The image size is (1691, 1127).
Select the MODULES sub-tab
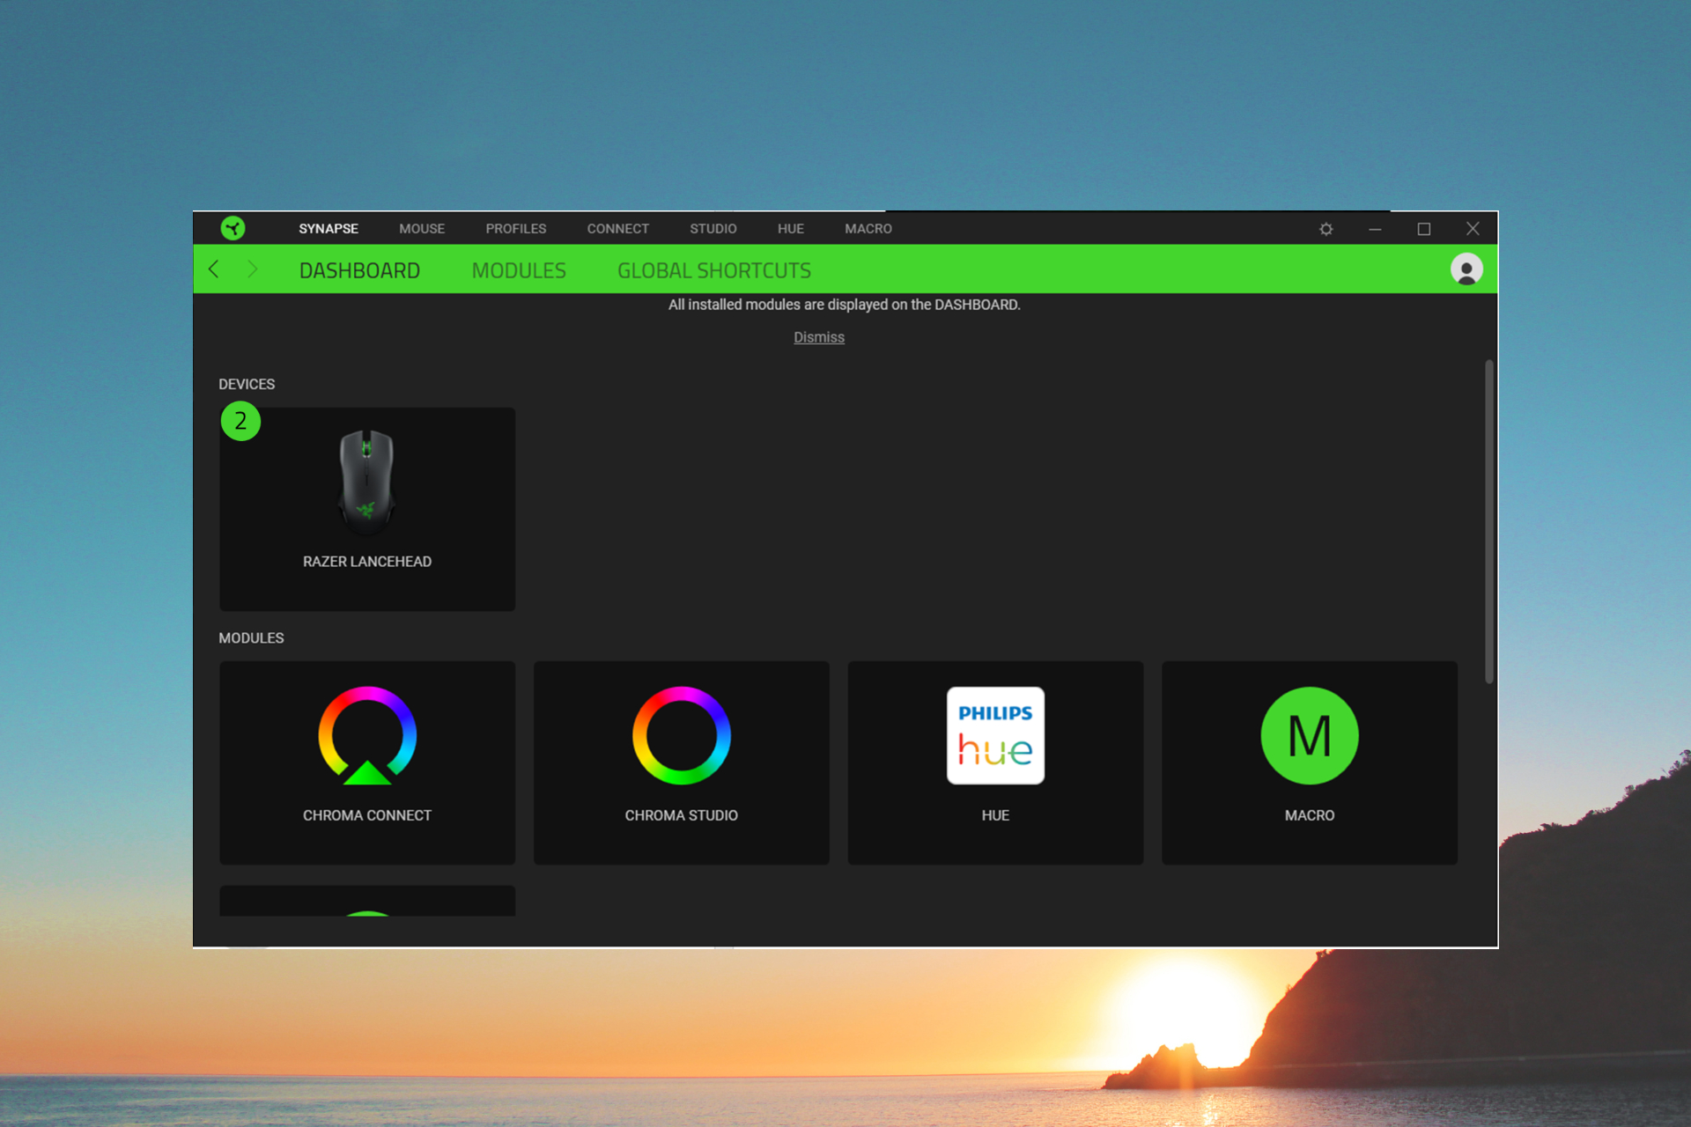(x=519, y=270)
